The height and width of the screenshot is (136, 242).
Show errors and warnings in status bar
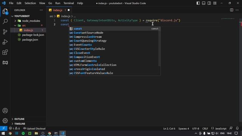14,128
